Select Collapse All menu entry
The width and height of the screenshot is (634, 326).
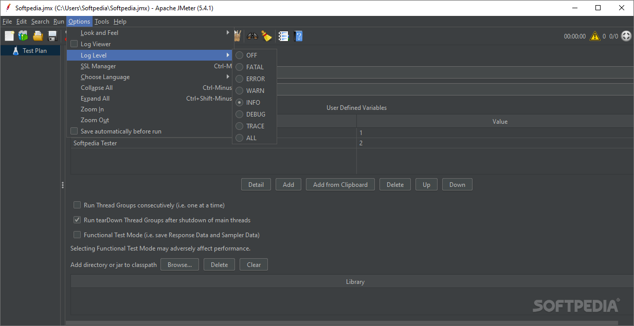[x=150, y=88]
